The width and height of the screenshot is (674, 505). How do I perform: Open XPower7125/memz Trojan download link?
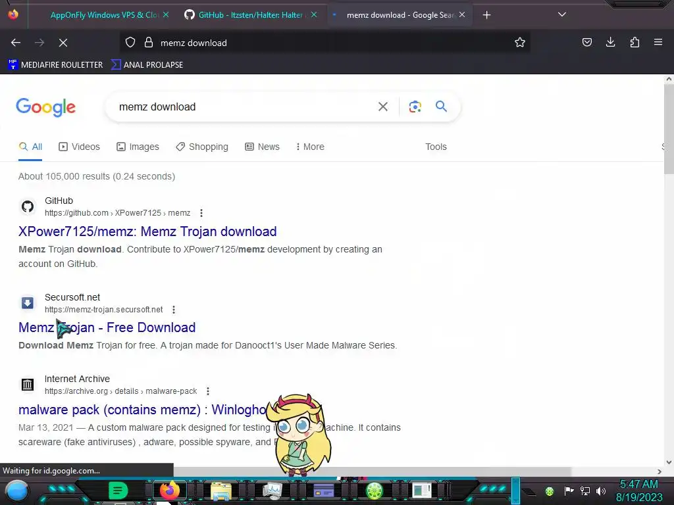147,231
